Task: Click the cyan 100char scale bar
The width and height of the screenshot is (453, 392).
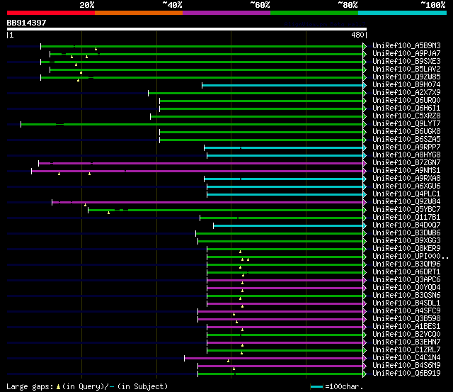Action: point(316,387)
